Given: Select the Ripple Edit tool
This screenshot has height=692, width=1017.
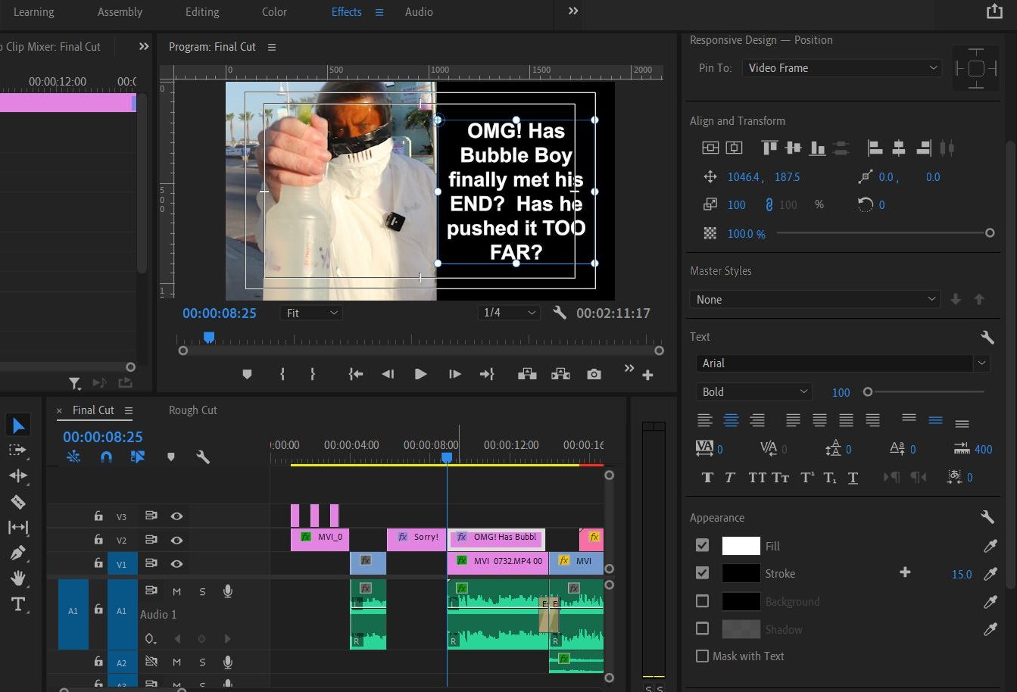Looking at the screenshot, I should pos(18,475).
